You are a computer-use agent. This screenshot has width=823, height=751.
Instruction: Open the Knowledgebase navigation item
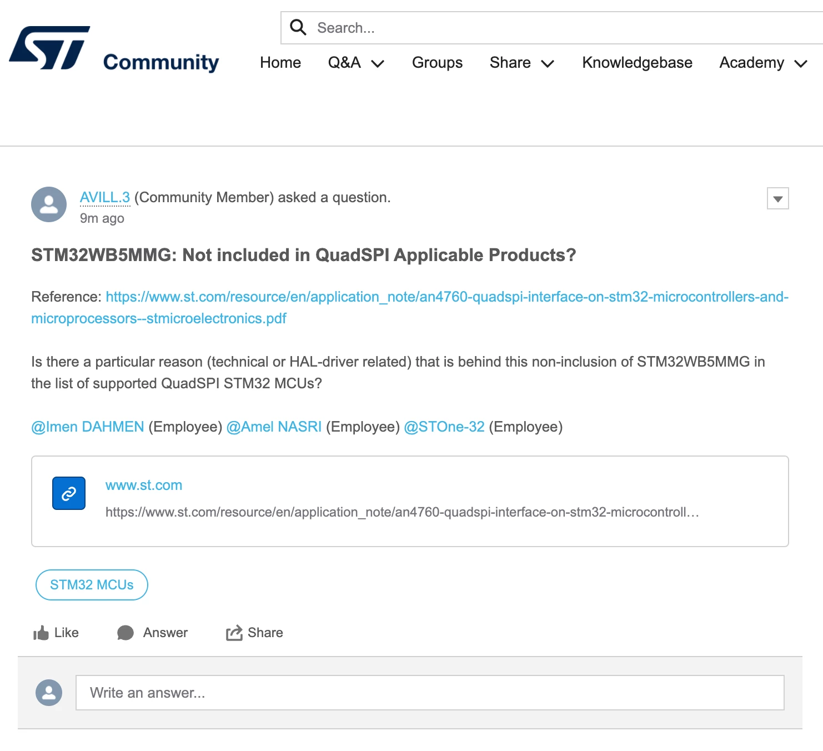(x=637, y=63)
